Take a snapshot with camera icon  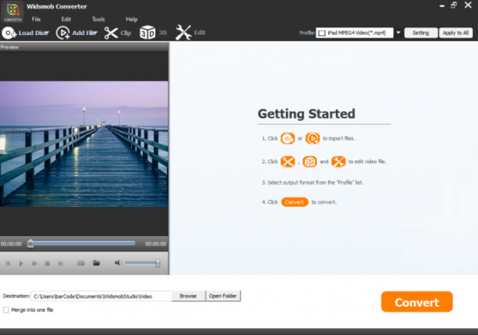click(x=80, y=263)
